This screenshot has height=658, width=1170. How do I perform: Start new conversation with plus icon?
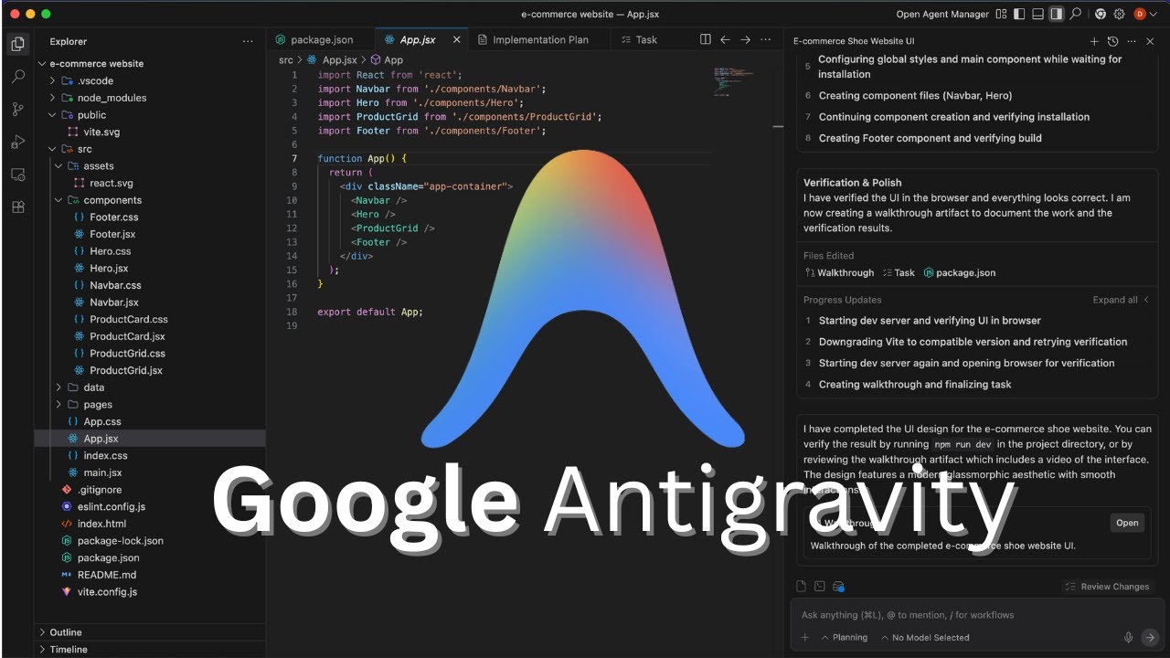coord(1094,41)
